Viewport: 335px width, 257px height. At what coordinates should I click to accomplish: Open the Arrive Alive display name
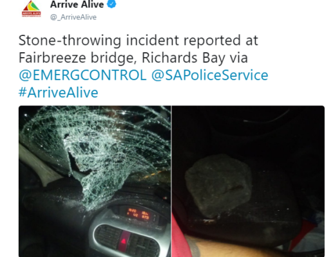(77, 4)
